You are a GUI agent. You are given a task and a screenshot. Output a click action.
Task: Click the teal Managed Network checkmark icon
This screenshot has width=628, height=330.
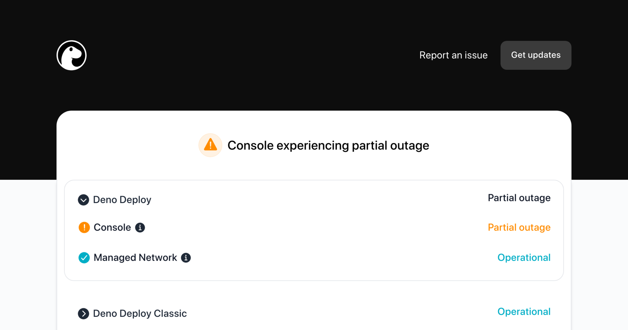pos(84,258)
